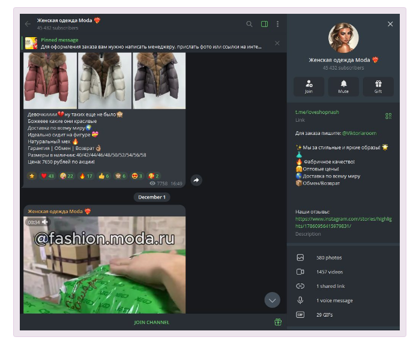Open the 580 photos media section
The width and height of the screenshot is (416, 343).
click(x=343, y=258)
